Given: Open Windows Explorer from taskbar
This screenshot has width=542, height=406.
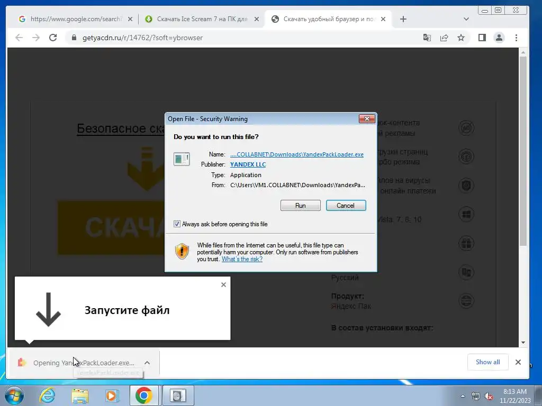Looking at the screenshot, I should tap(80, 395).
